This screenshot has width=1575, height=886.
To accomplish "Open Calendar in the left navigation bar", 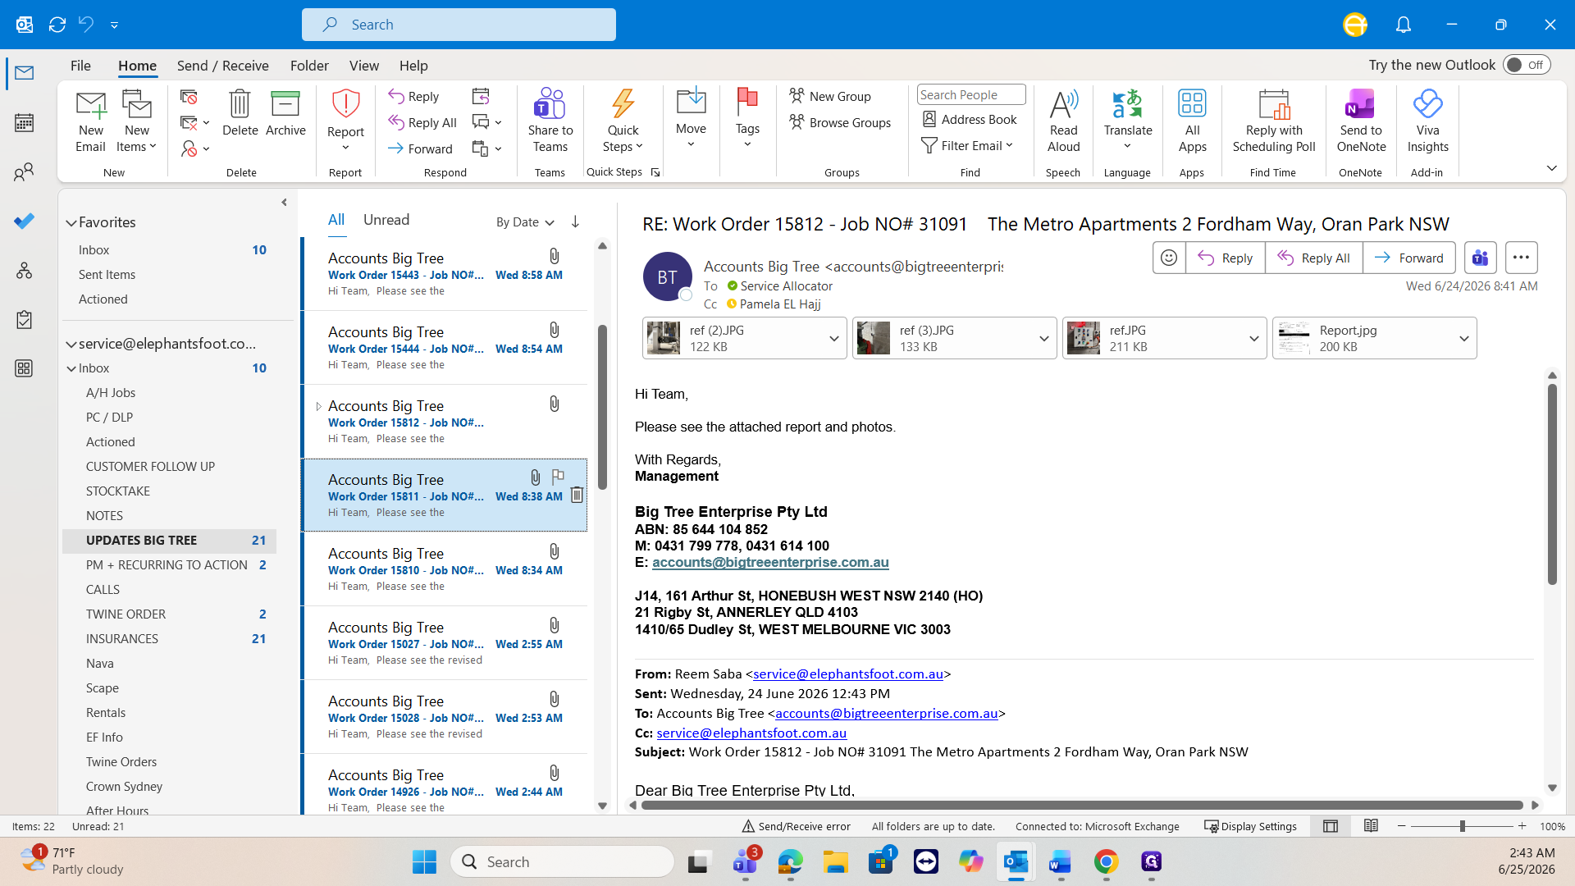I will tap(25, 123).
